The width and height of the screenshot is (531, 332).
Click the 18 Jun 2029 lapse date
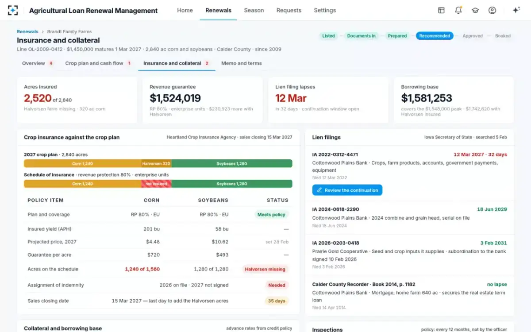click(x=492, y=209)
